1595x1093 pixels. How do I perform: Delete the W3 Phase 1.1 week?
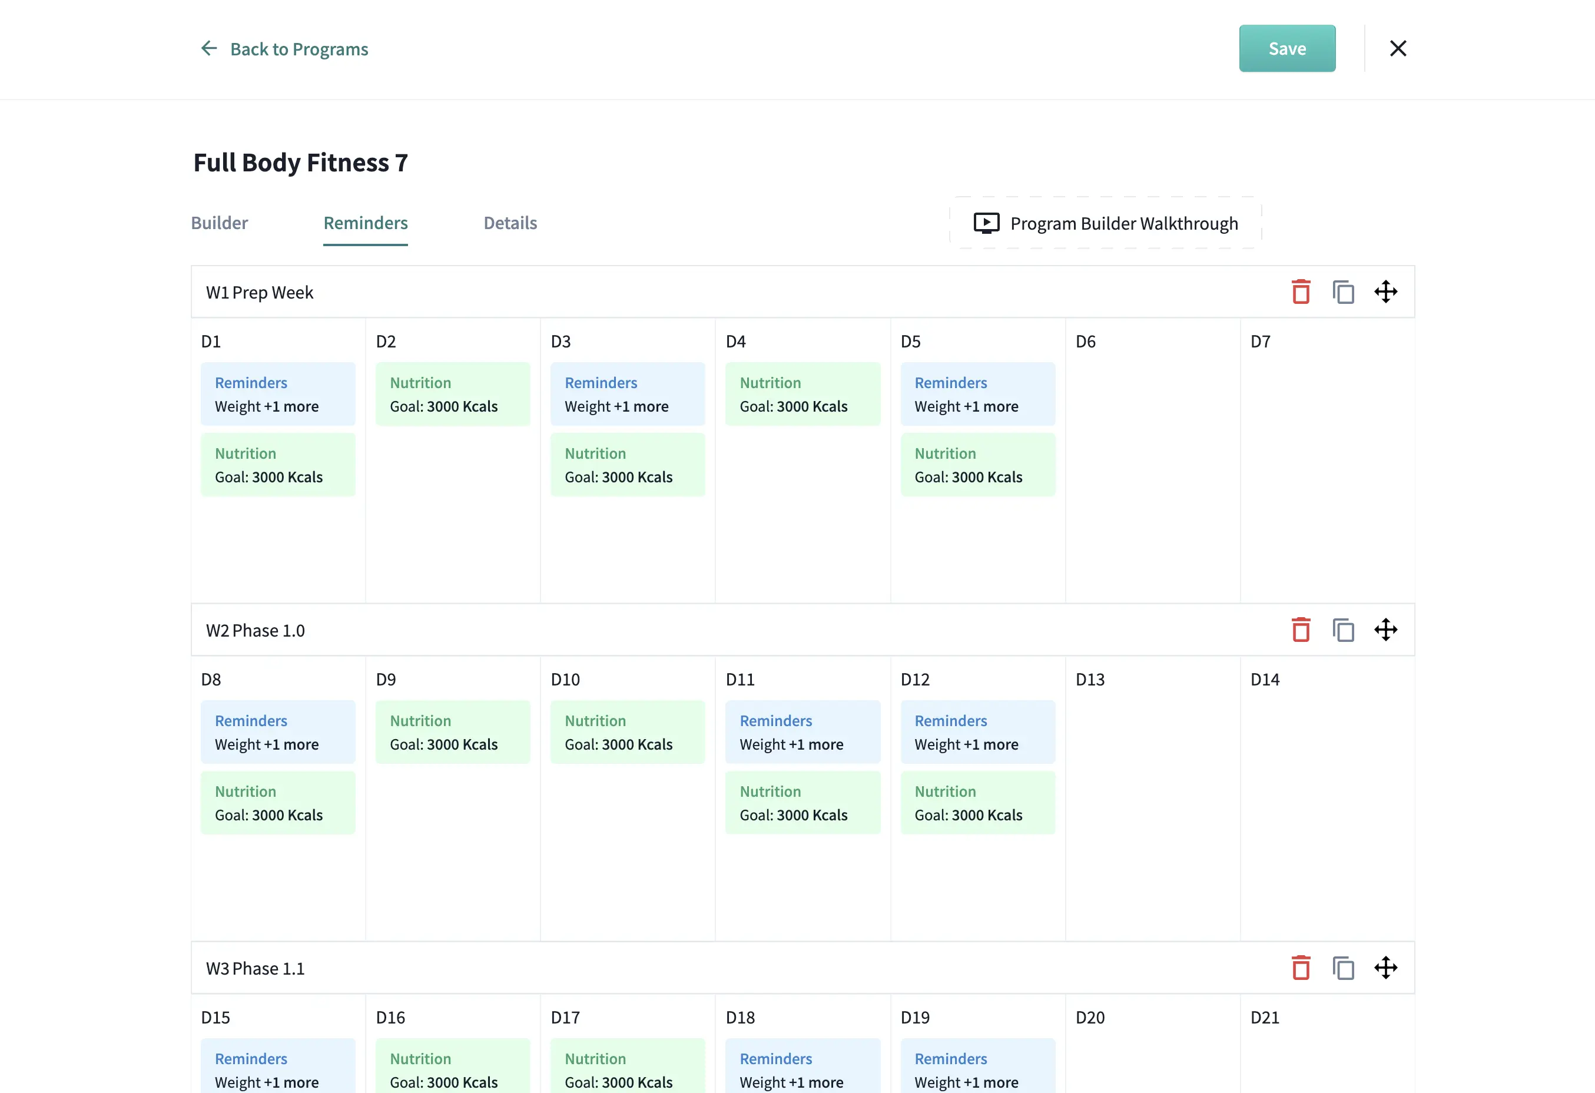[x=1301, y=968]
